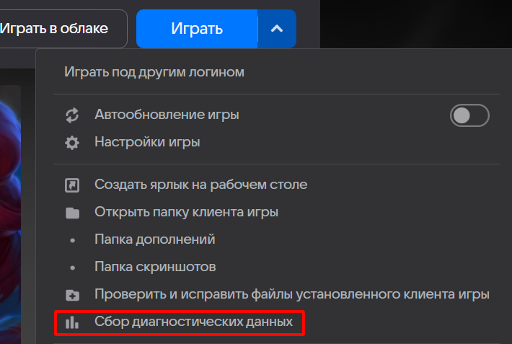Click the bar chart diagnostics icon
The image size is (512, 344).
(72, 322)
